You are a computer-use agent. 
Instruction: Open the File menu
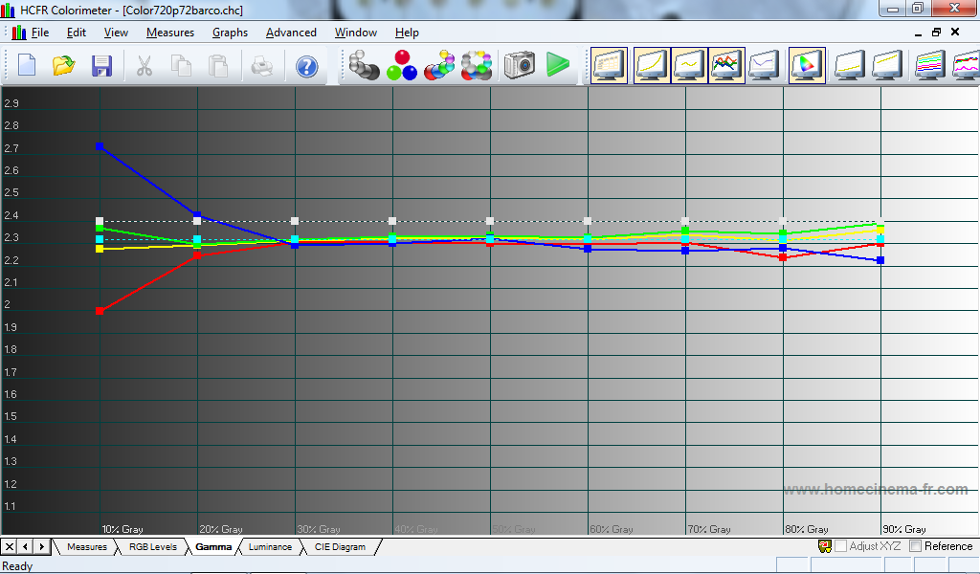click(x=40, y=33)
